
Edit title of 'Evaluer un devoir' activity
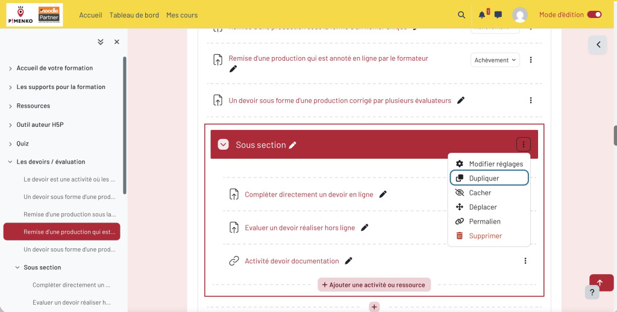coord(365,228)
